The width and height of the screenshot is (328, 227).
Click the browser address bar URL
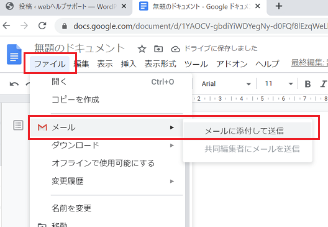[201, 26]
